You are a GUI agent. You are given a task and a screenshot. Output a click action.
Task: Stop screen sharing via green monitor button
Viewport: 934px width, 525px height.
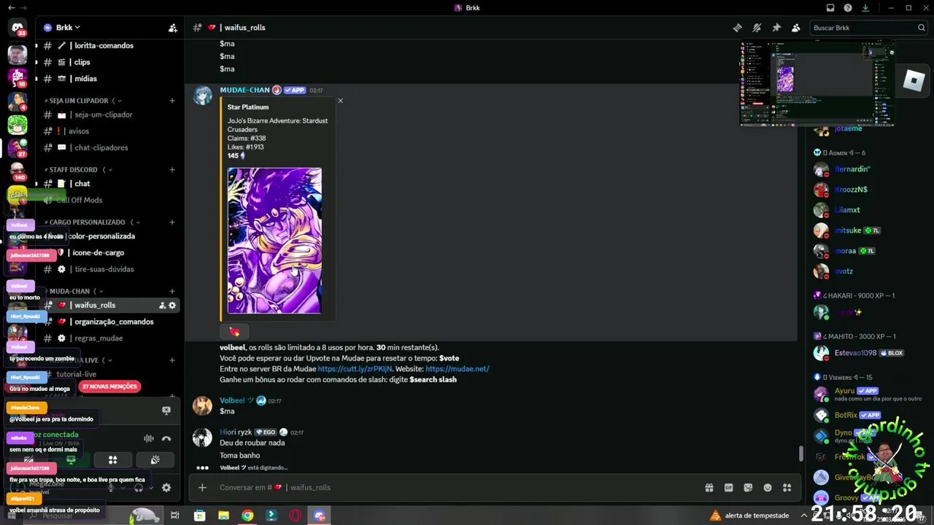[x=71, y=460]
